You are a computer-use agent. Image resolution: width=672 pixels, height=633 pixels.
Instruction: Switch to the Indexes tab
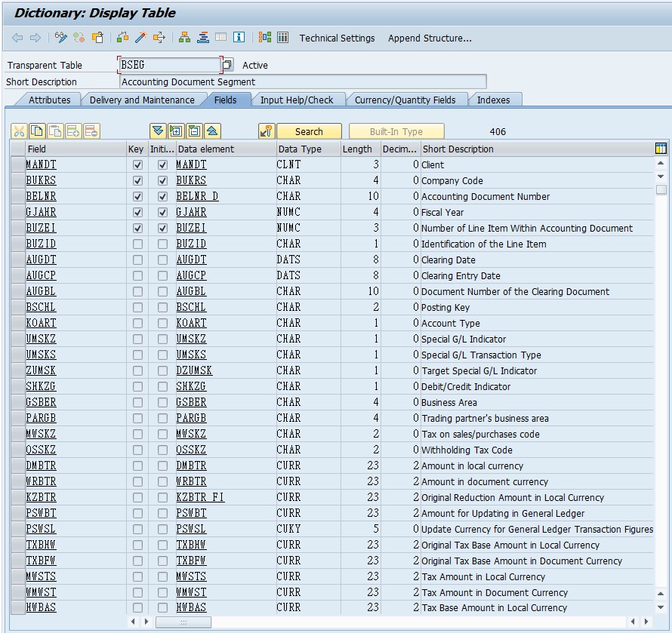[x=493, y=100]
